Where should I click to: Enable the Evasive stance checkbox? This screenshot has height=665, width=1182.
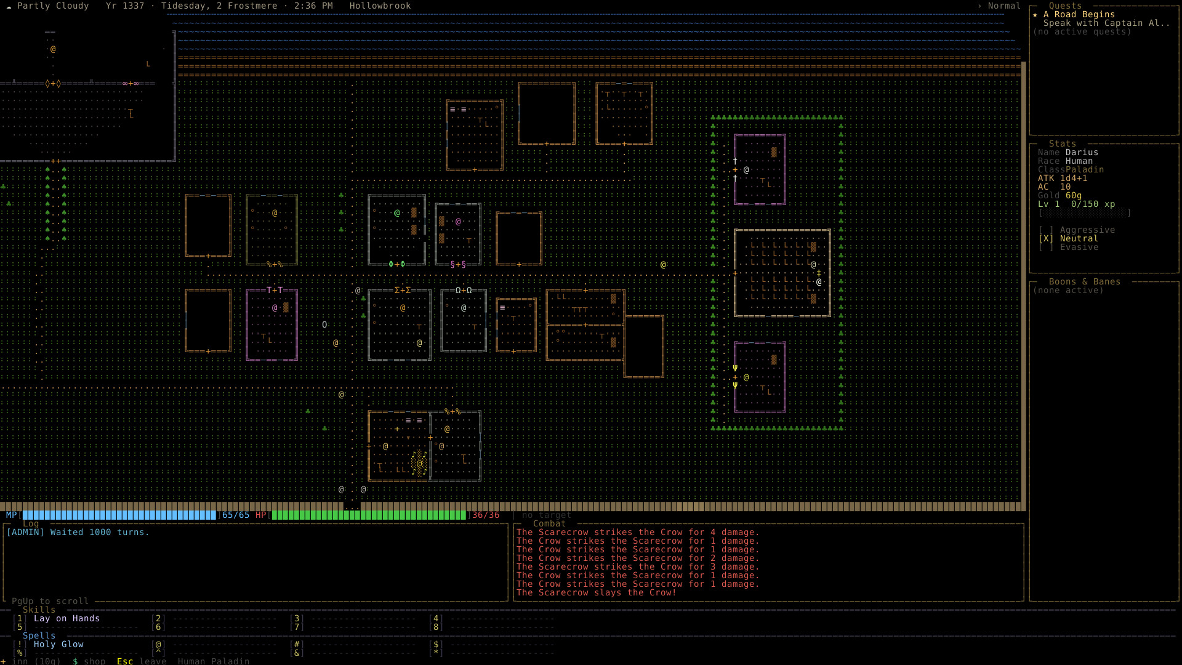point(1046,248)
